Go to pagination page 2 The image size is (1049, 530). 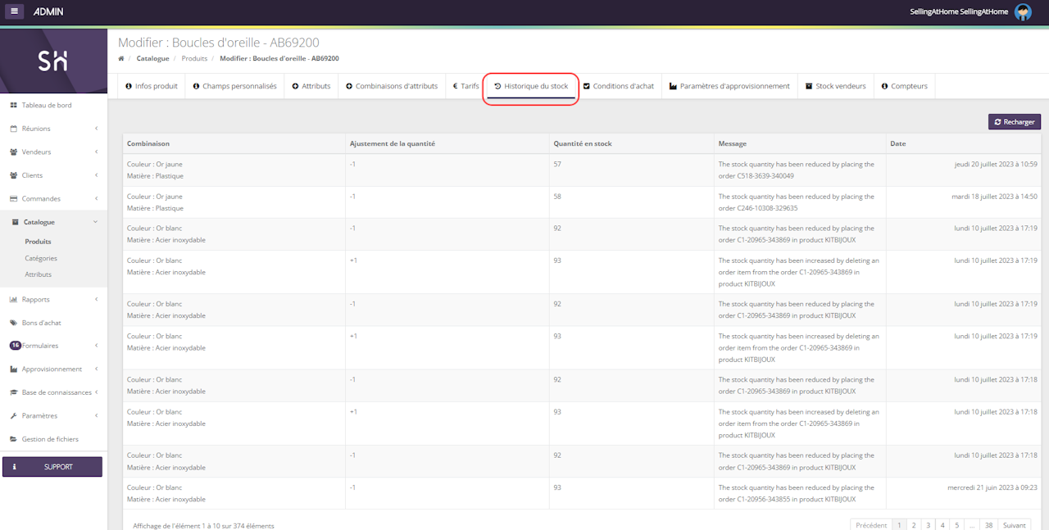pyautogui.click(x=913, y=525)
